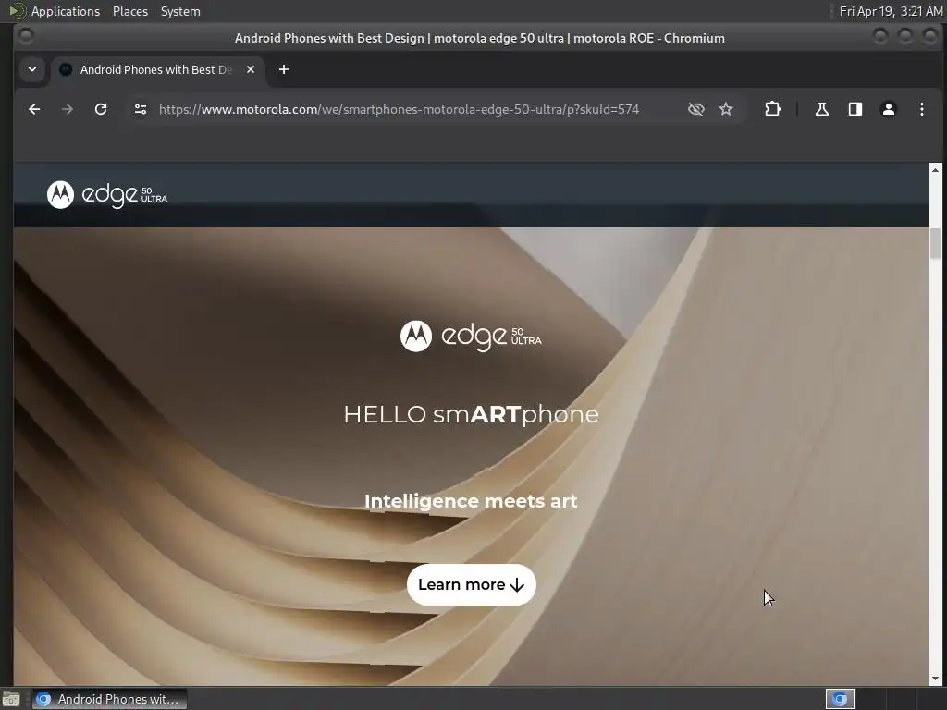Open the profile avatar menu
This screenshot has width=947, height=710.
(x=889, y=109)
